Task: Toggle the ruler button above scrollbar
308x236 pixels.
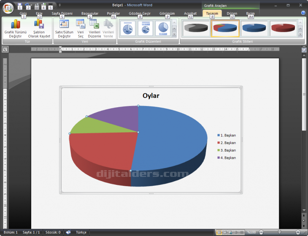Action: [304, 50]
